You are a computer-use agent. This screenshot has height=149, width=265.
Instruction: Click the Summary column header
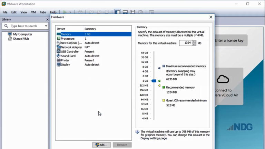tap(107, 29)
